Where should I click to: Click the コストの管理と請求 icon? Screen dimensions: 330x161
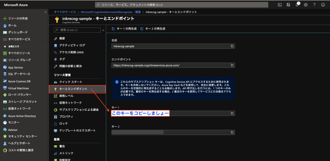click(5, 150)
